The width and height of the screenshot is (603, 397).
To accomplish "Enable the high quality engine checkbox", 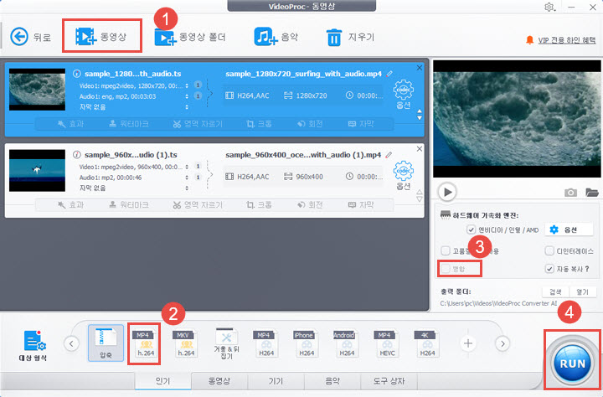I will (446, 250).
